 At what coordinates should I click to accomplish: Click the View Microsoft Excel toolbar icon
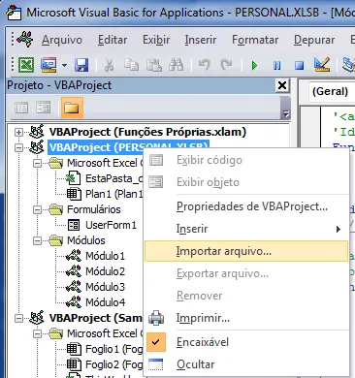tap(26, 65)
